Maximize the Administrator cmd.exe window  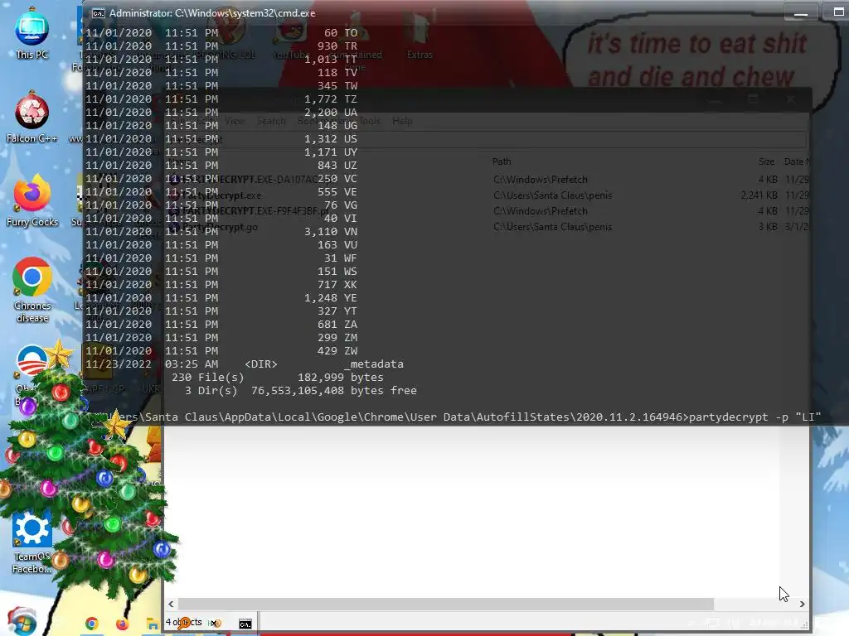point(838,12)
